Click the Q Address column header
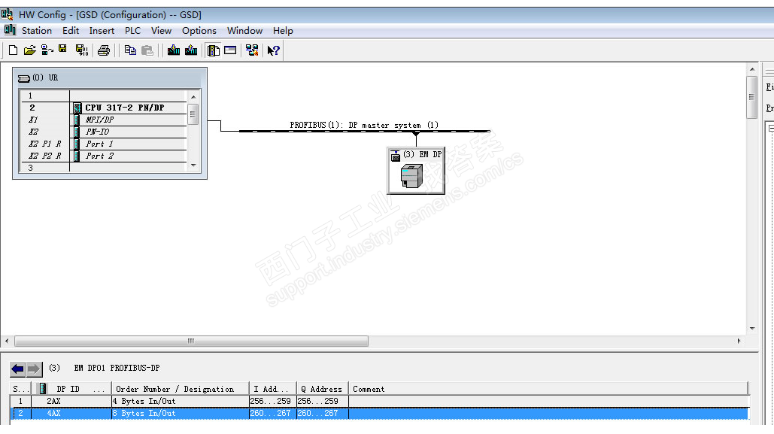The image size is (774, 434). point(323,389)
